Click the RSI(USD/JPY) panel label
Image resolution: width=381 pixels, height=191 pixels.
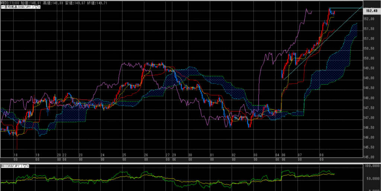[x=11, y=165]
